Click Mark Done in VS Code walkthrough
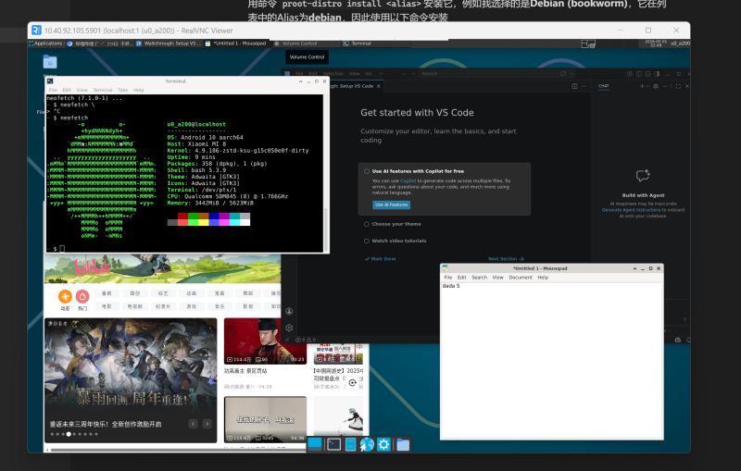The image size is (741, 471). coord(380,258)
